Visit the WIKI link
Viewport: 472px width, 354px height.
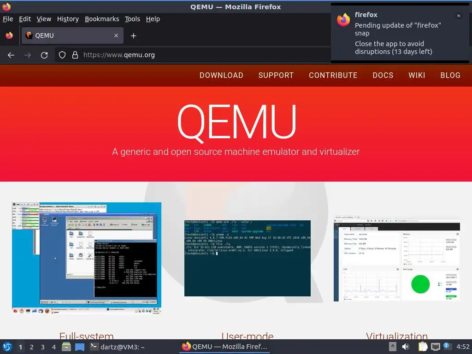coord(417,75)
